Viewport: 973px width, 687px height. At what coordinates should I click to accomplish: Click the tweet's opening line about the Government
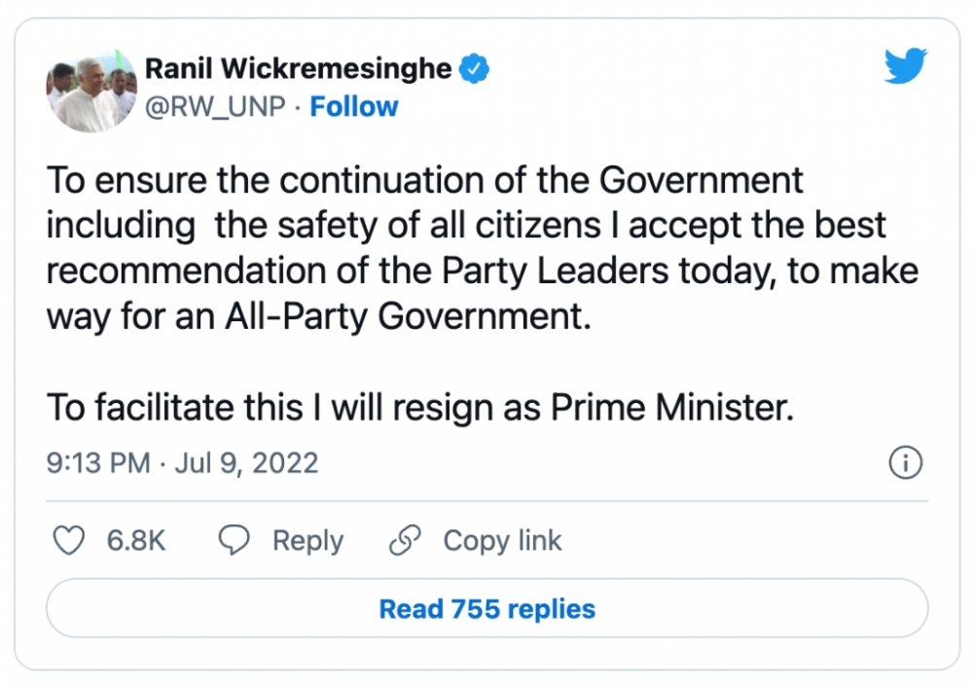[425, 182]
